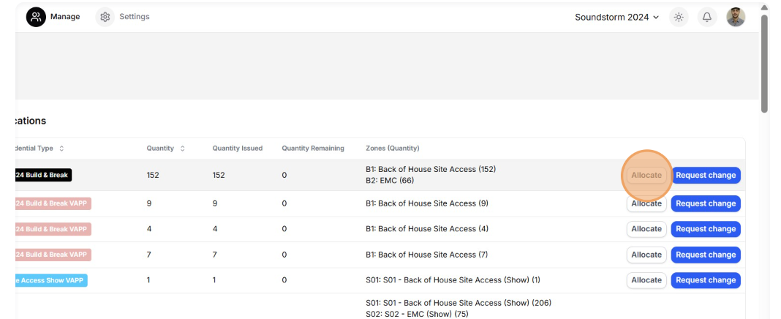The height and width of the screenshot is (319, 781).
Task: Switch to the Settings tab
Action: point(134,17)
